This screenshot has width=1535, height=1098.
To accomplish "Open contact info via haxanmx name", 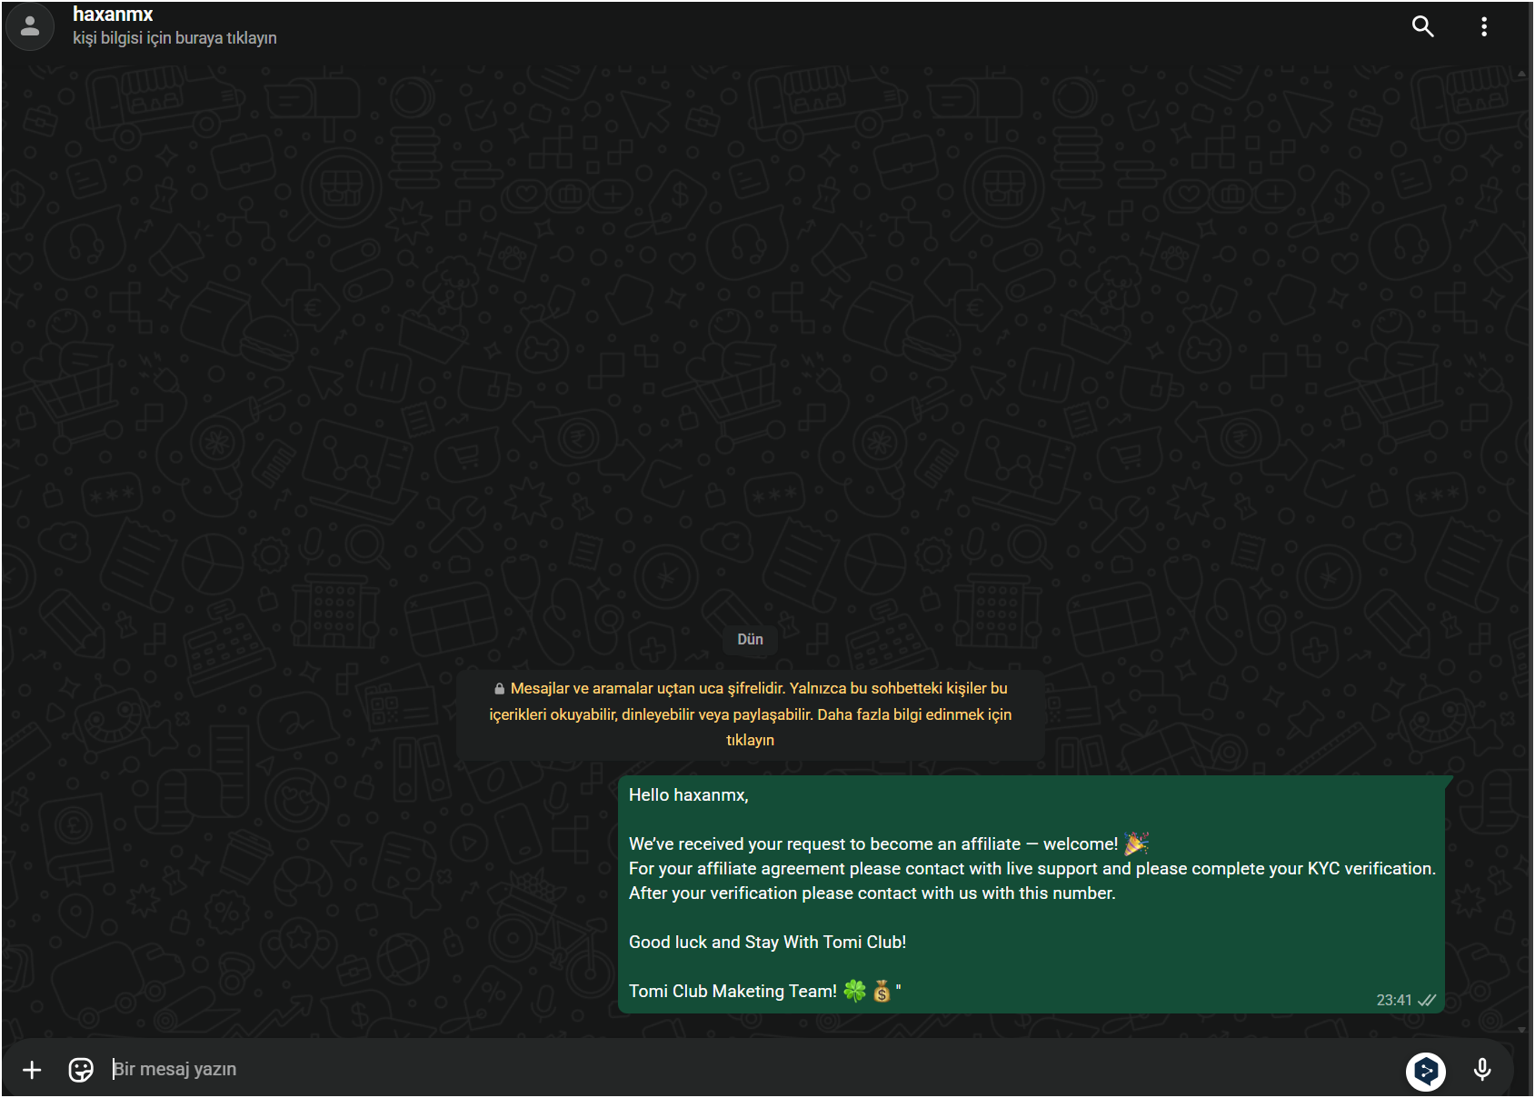I will click(113, 14).
